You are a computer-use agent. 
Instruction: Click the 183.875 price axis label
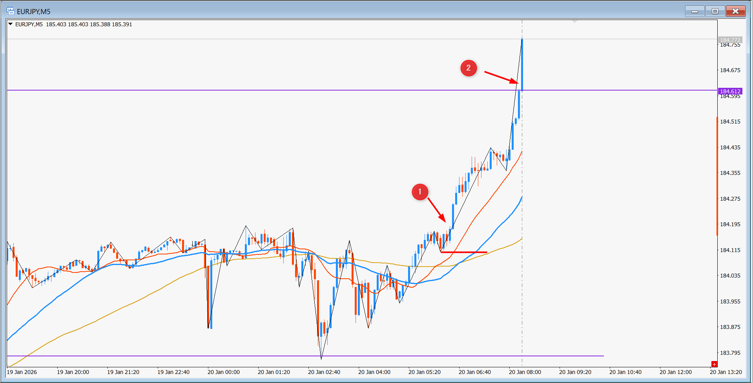coord(730,327)
